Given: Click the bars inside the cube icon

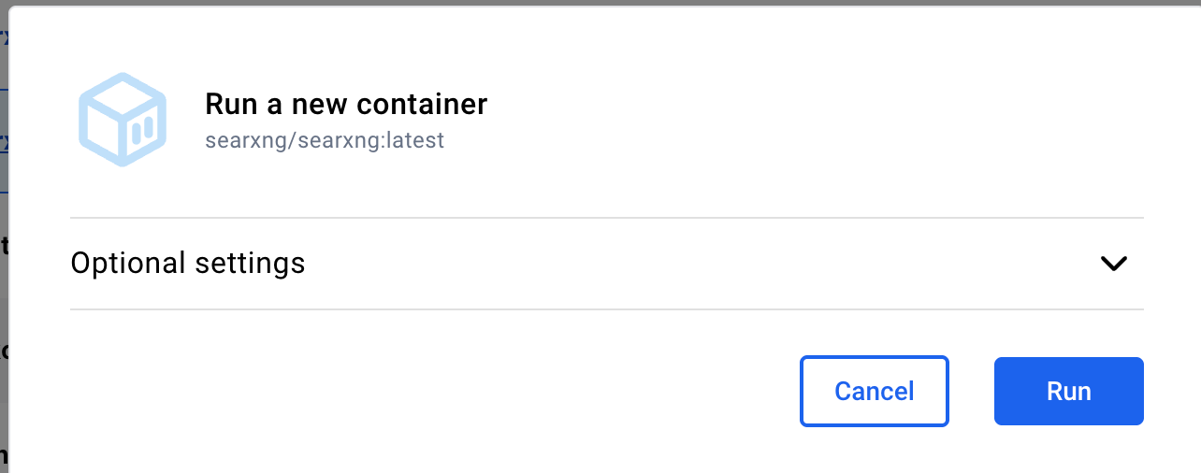Looking at the screenshot, I should point(142,130).
